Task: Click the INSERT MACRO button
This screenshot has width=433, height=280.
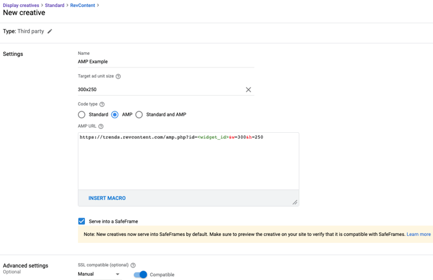Action: (x=107, y=198)
